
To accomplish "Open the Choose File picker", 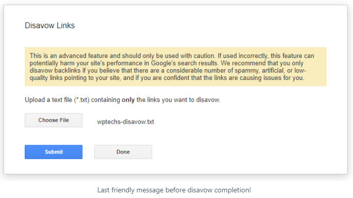I will pyautogui.click(x=54, y=121).
